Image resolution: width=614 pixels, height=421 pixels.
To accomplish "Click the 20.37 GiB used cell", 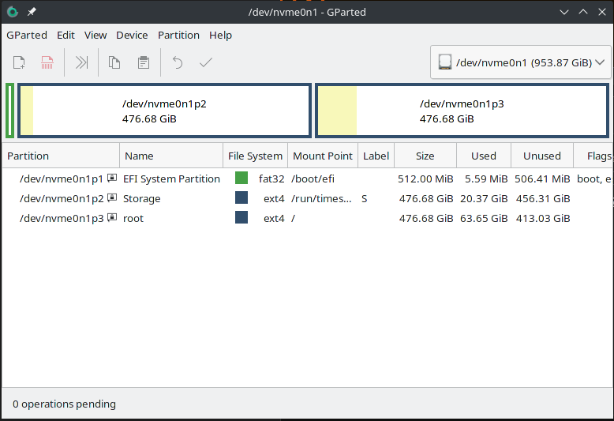I will click(484, 199).
